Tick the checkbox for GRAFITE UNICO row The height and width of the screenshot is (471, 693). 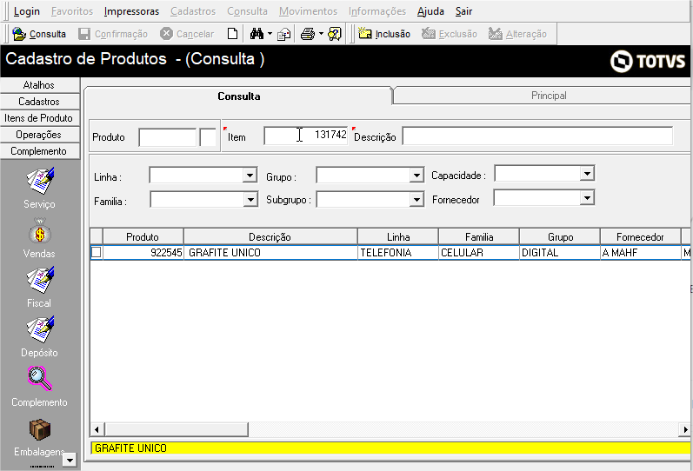96,252
